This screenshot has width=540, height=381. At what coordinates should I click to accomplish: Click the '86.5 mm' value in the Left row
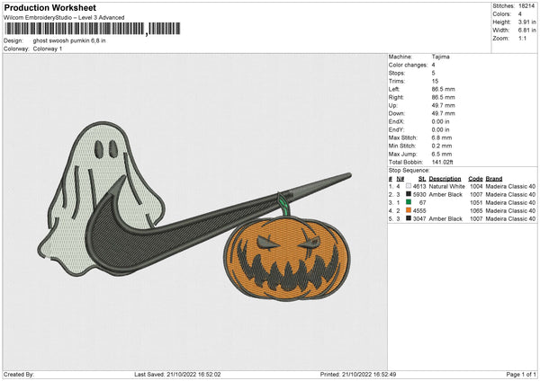click(443, 89)
